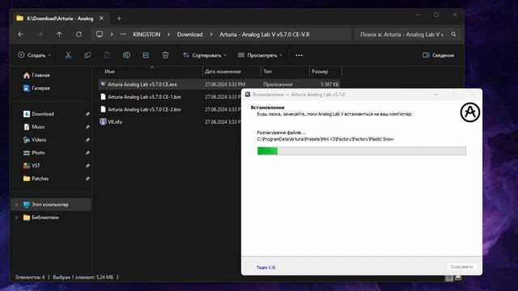Close the Arturia - Analog Explorer tab

coord(101,18)
